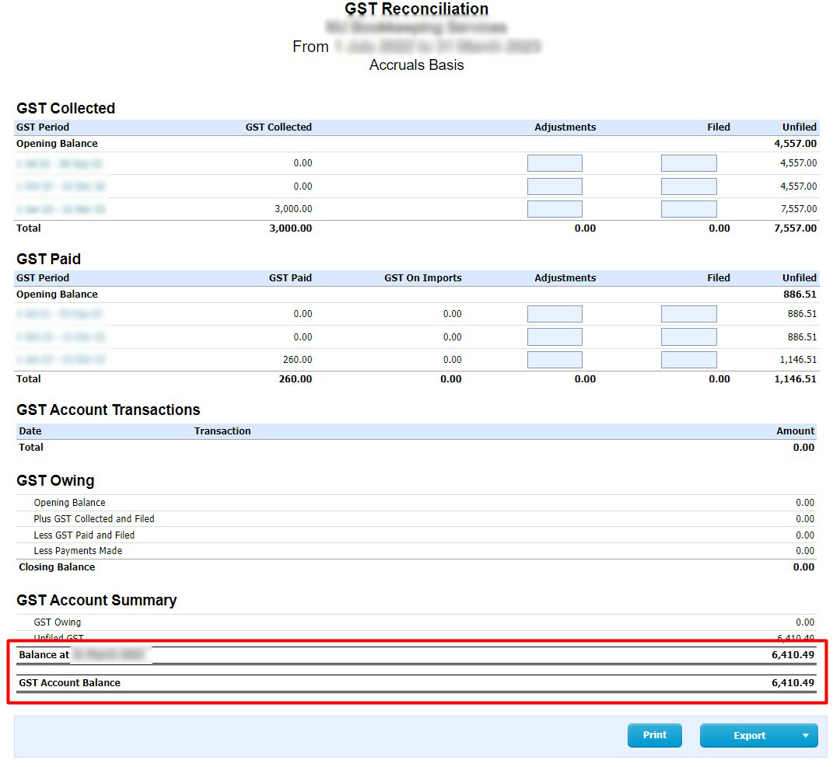This screenshot has height=767, width=840.
Task: Click Filed field in GST Paid 260.00 row
Action: (x=688, y=360)
